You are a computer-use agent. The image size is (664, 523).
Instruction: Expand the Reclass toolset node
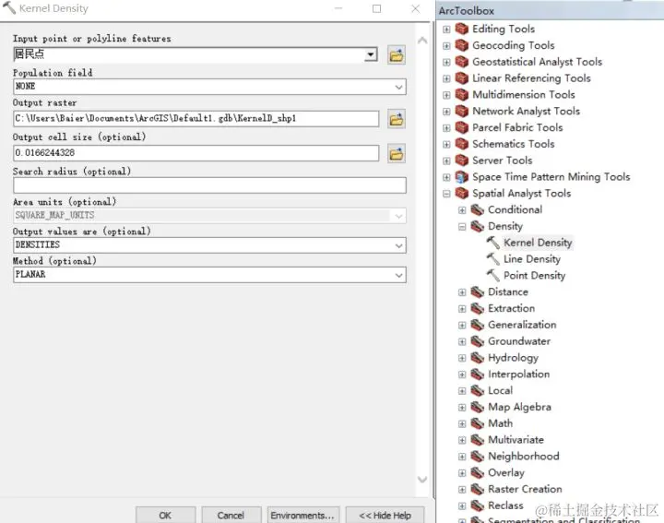coord(462,505)
